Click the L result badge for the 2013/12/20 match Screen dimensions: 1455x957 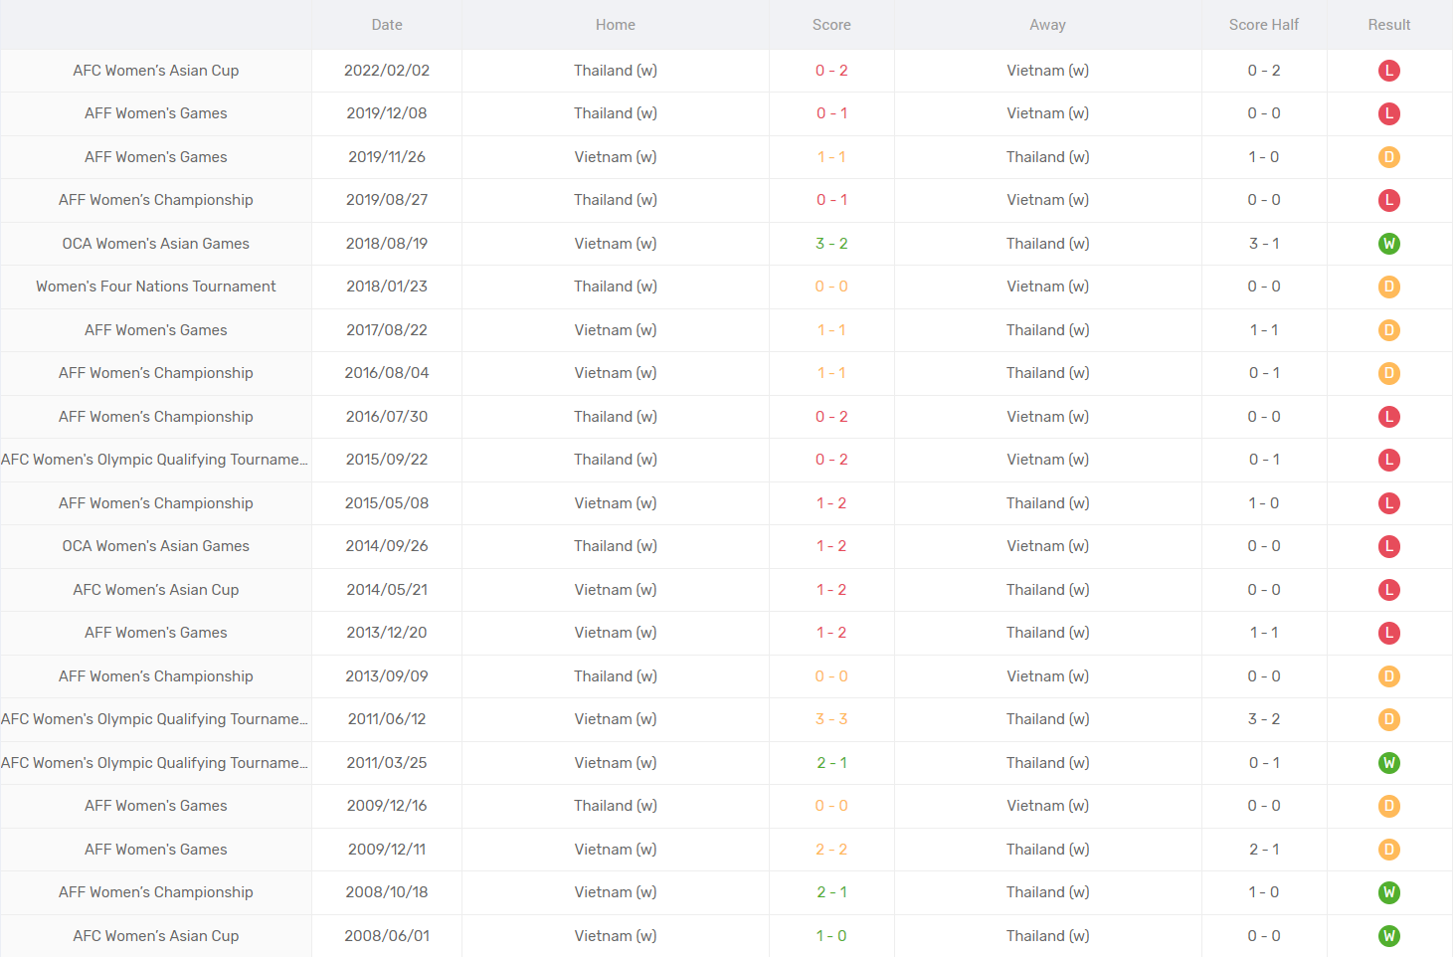pos(1388,633)
